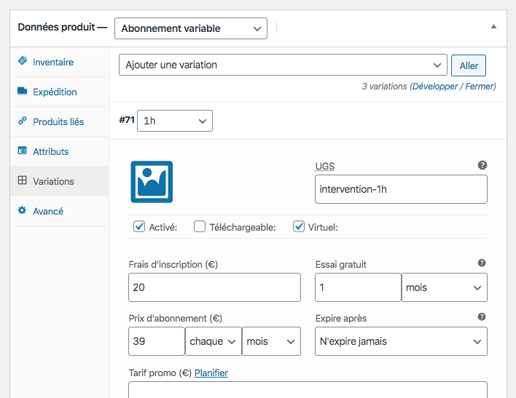Click the Avancé gear icon
The image size is (516, 398).
[x=22, y=210]
